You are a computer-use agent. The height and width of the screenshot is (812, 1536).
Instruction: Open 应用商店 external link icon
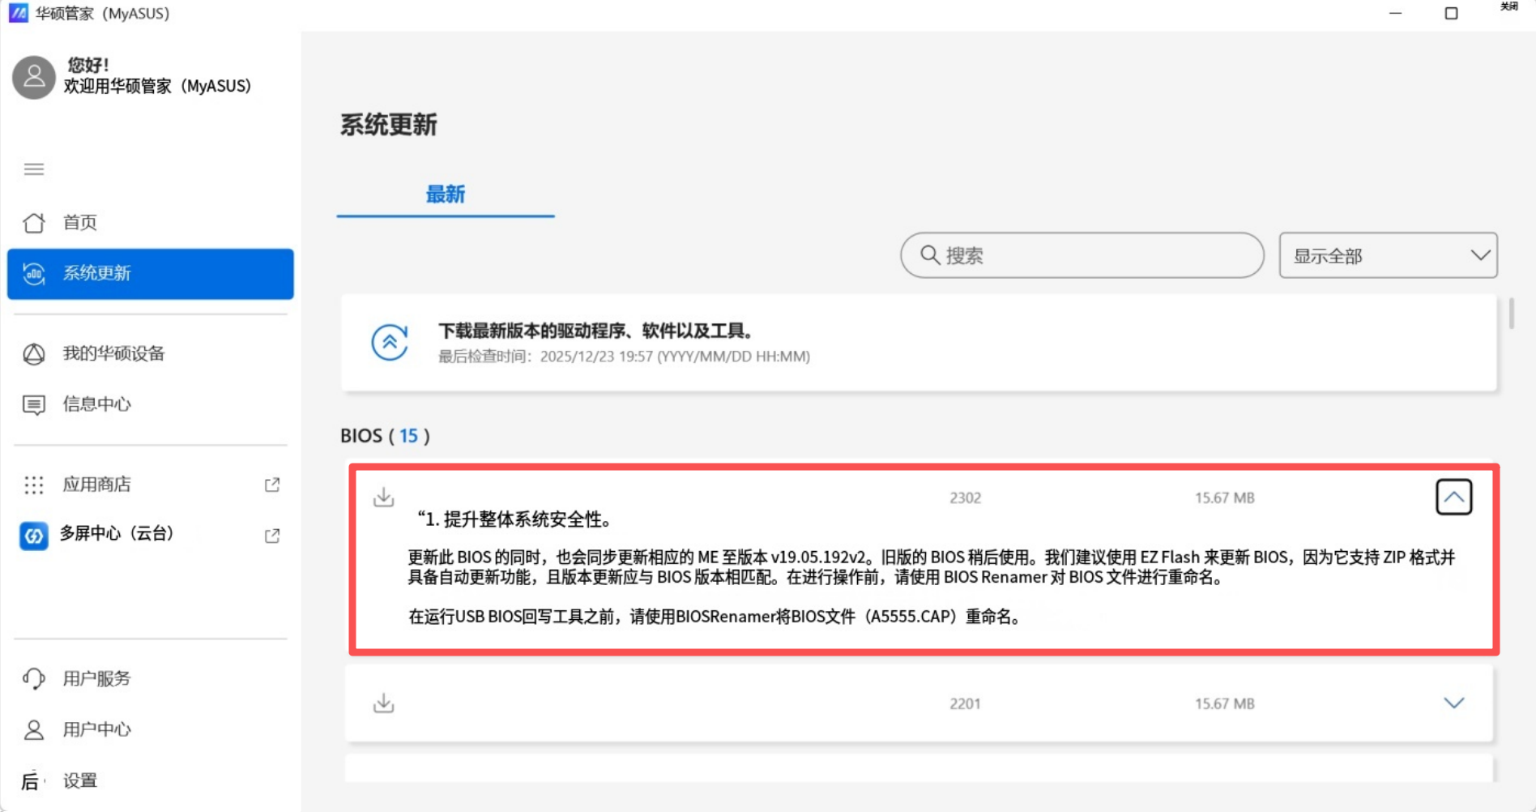pos(272,485)
